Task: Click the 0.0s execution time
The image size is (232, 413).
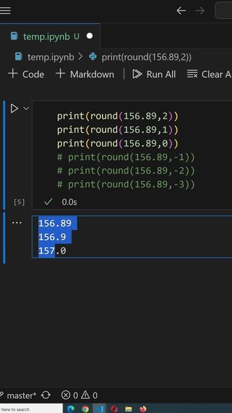Action: 70,202
